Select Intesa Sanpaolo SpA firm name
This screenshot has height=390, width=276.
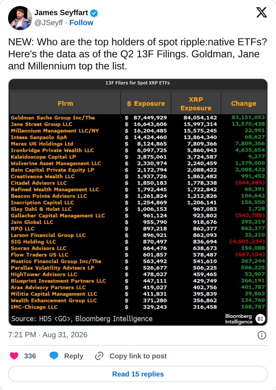39,137
